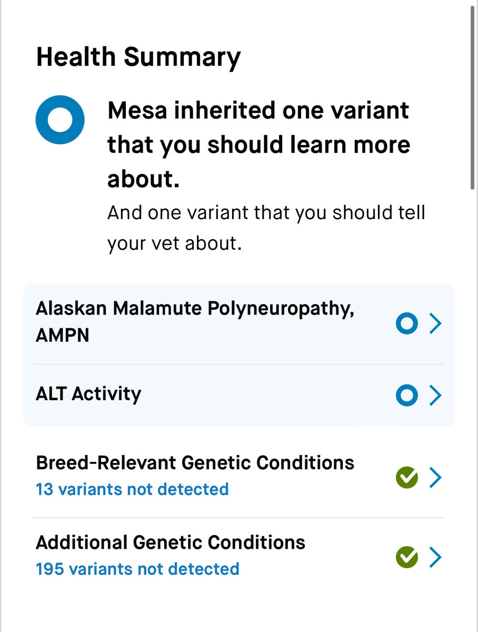Open the '195 variants not detected' link
This screenshot has width=478, height=632.
[137, 569]
